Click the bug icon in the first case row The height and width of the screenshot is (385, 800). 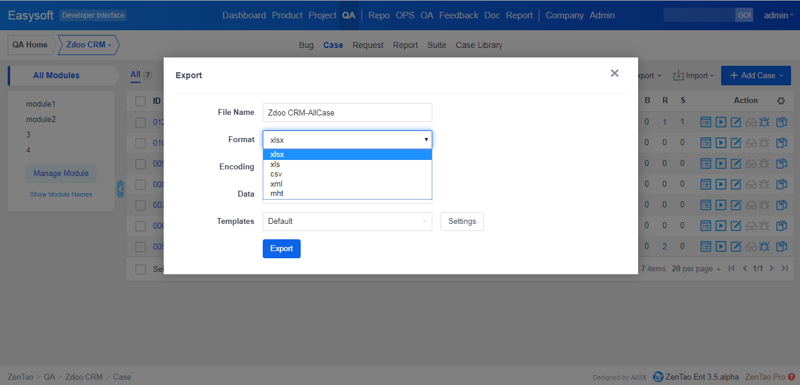point(765,123)
